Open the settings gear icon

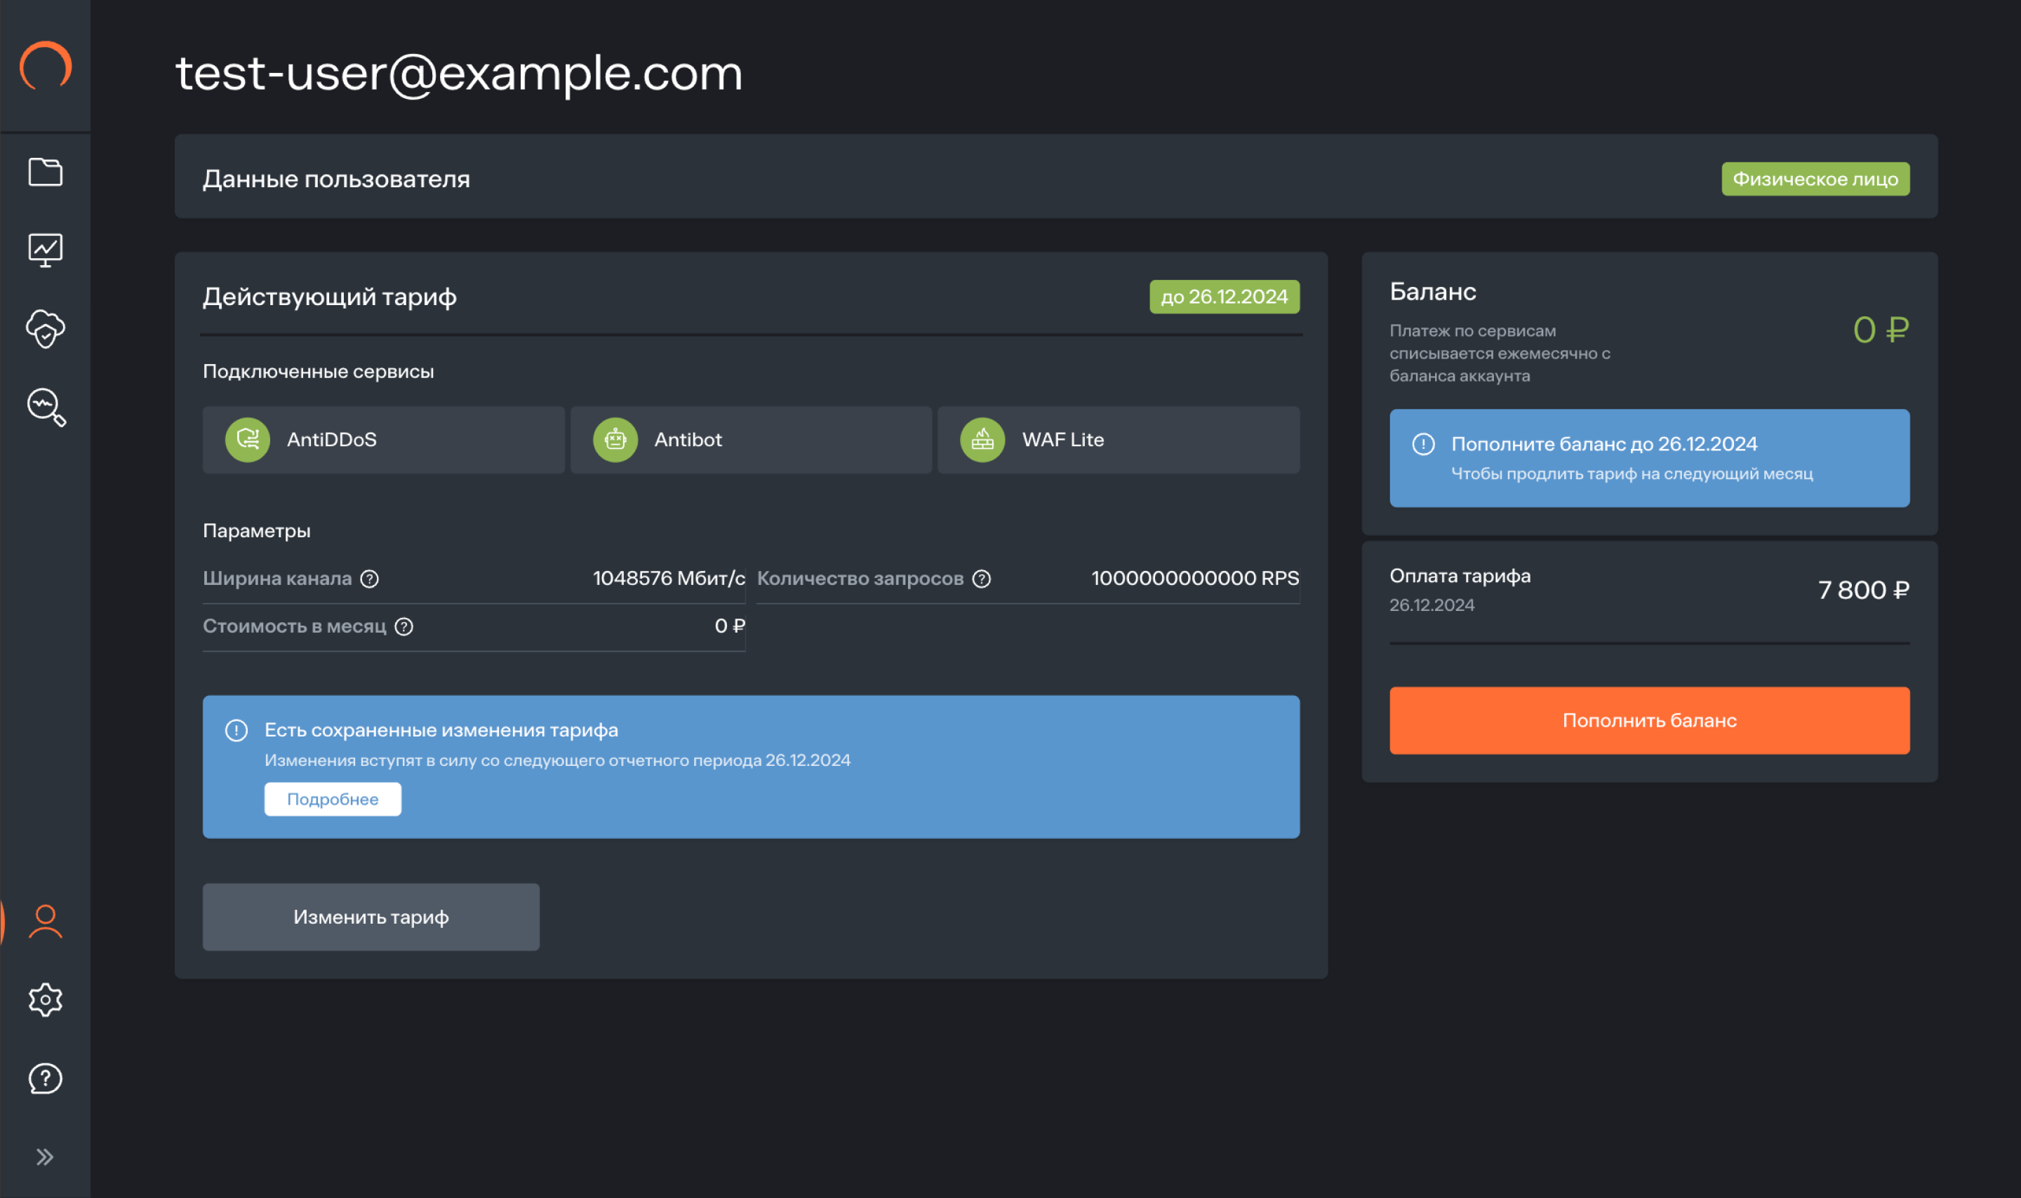pyautogui.click(x=45, y=1000)
